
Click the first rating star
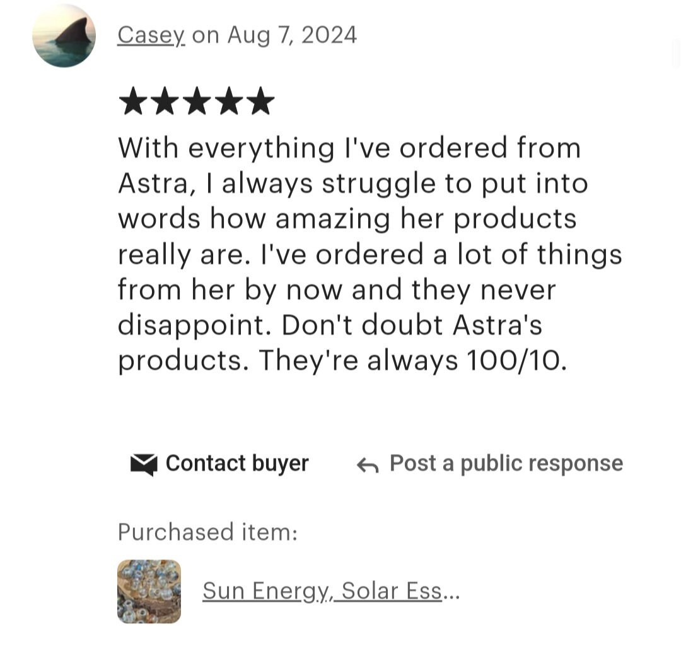133,101
